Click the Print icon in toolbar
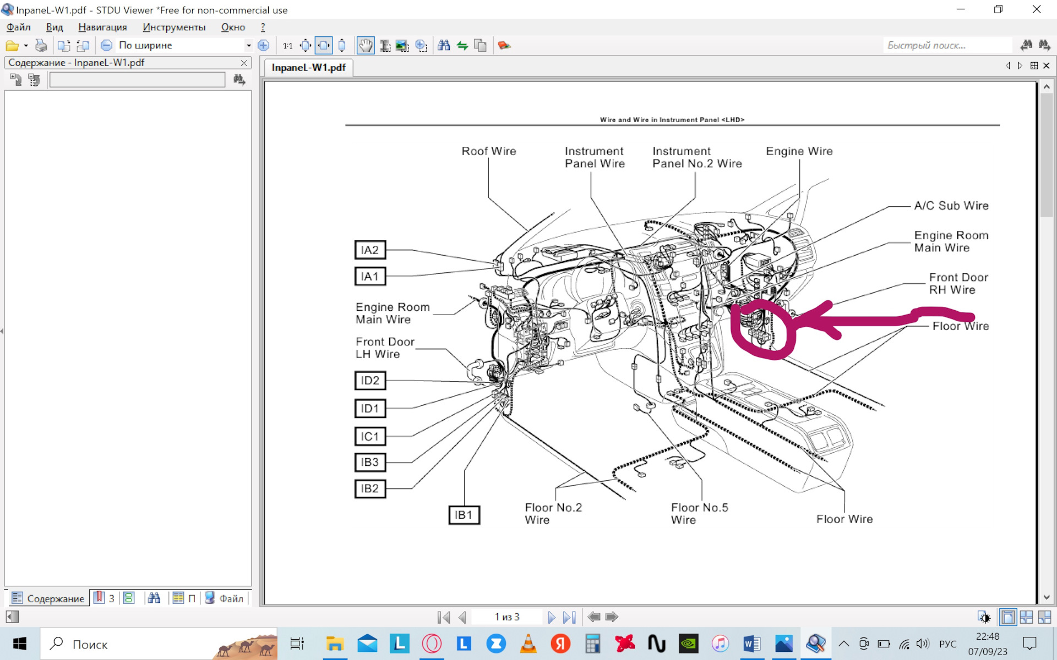This screenshot has width=1057, height=660. (x=41, y=46)
